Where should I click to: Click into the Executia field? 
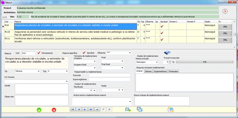pos(109,75)
